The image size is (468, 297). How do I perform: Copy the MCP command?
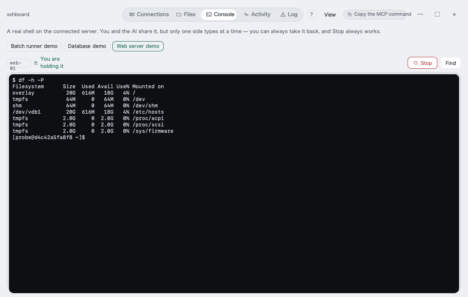(375, 14)
